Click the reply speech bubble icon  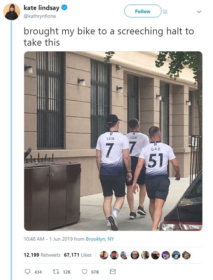click(27, 271)
